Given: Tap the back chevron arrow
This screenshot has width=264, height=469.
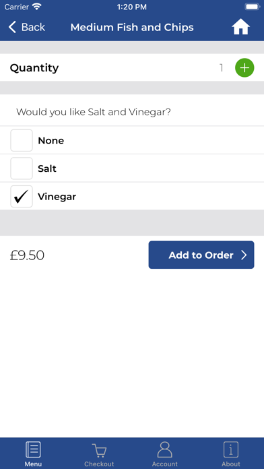Looking at the screenshot, I should click(x=12, y=27).
